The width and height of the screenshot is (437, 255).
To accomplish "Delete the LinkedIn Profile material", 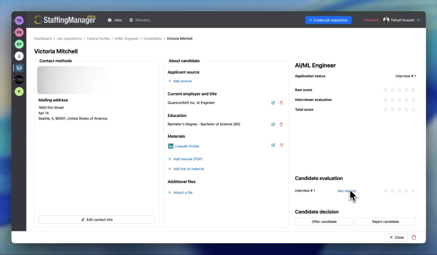I will coord(281,145).
